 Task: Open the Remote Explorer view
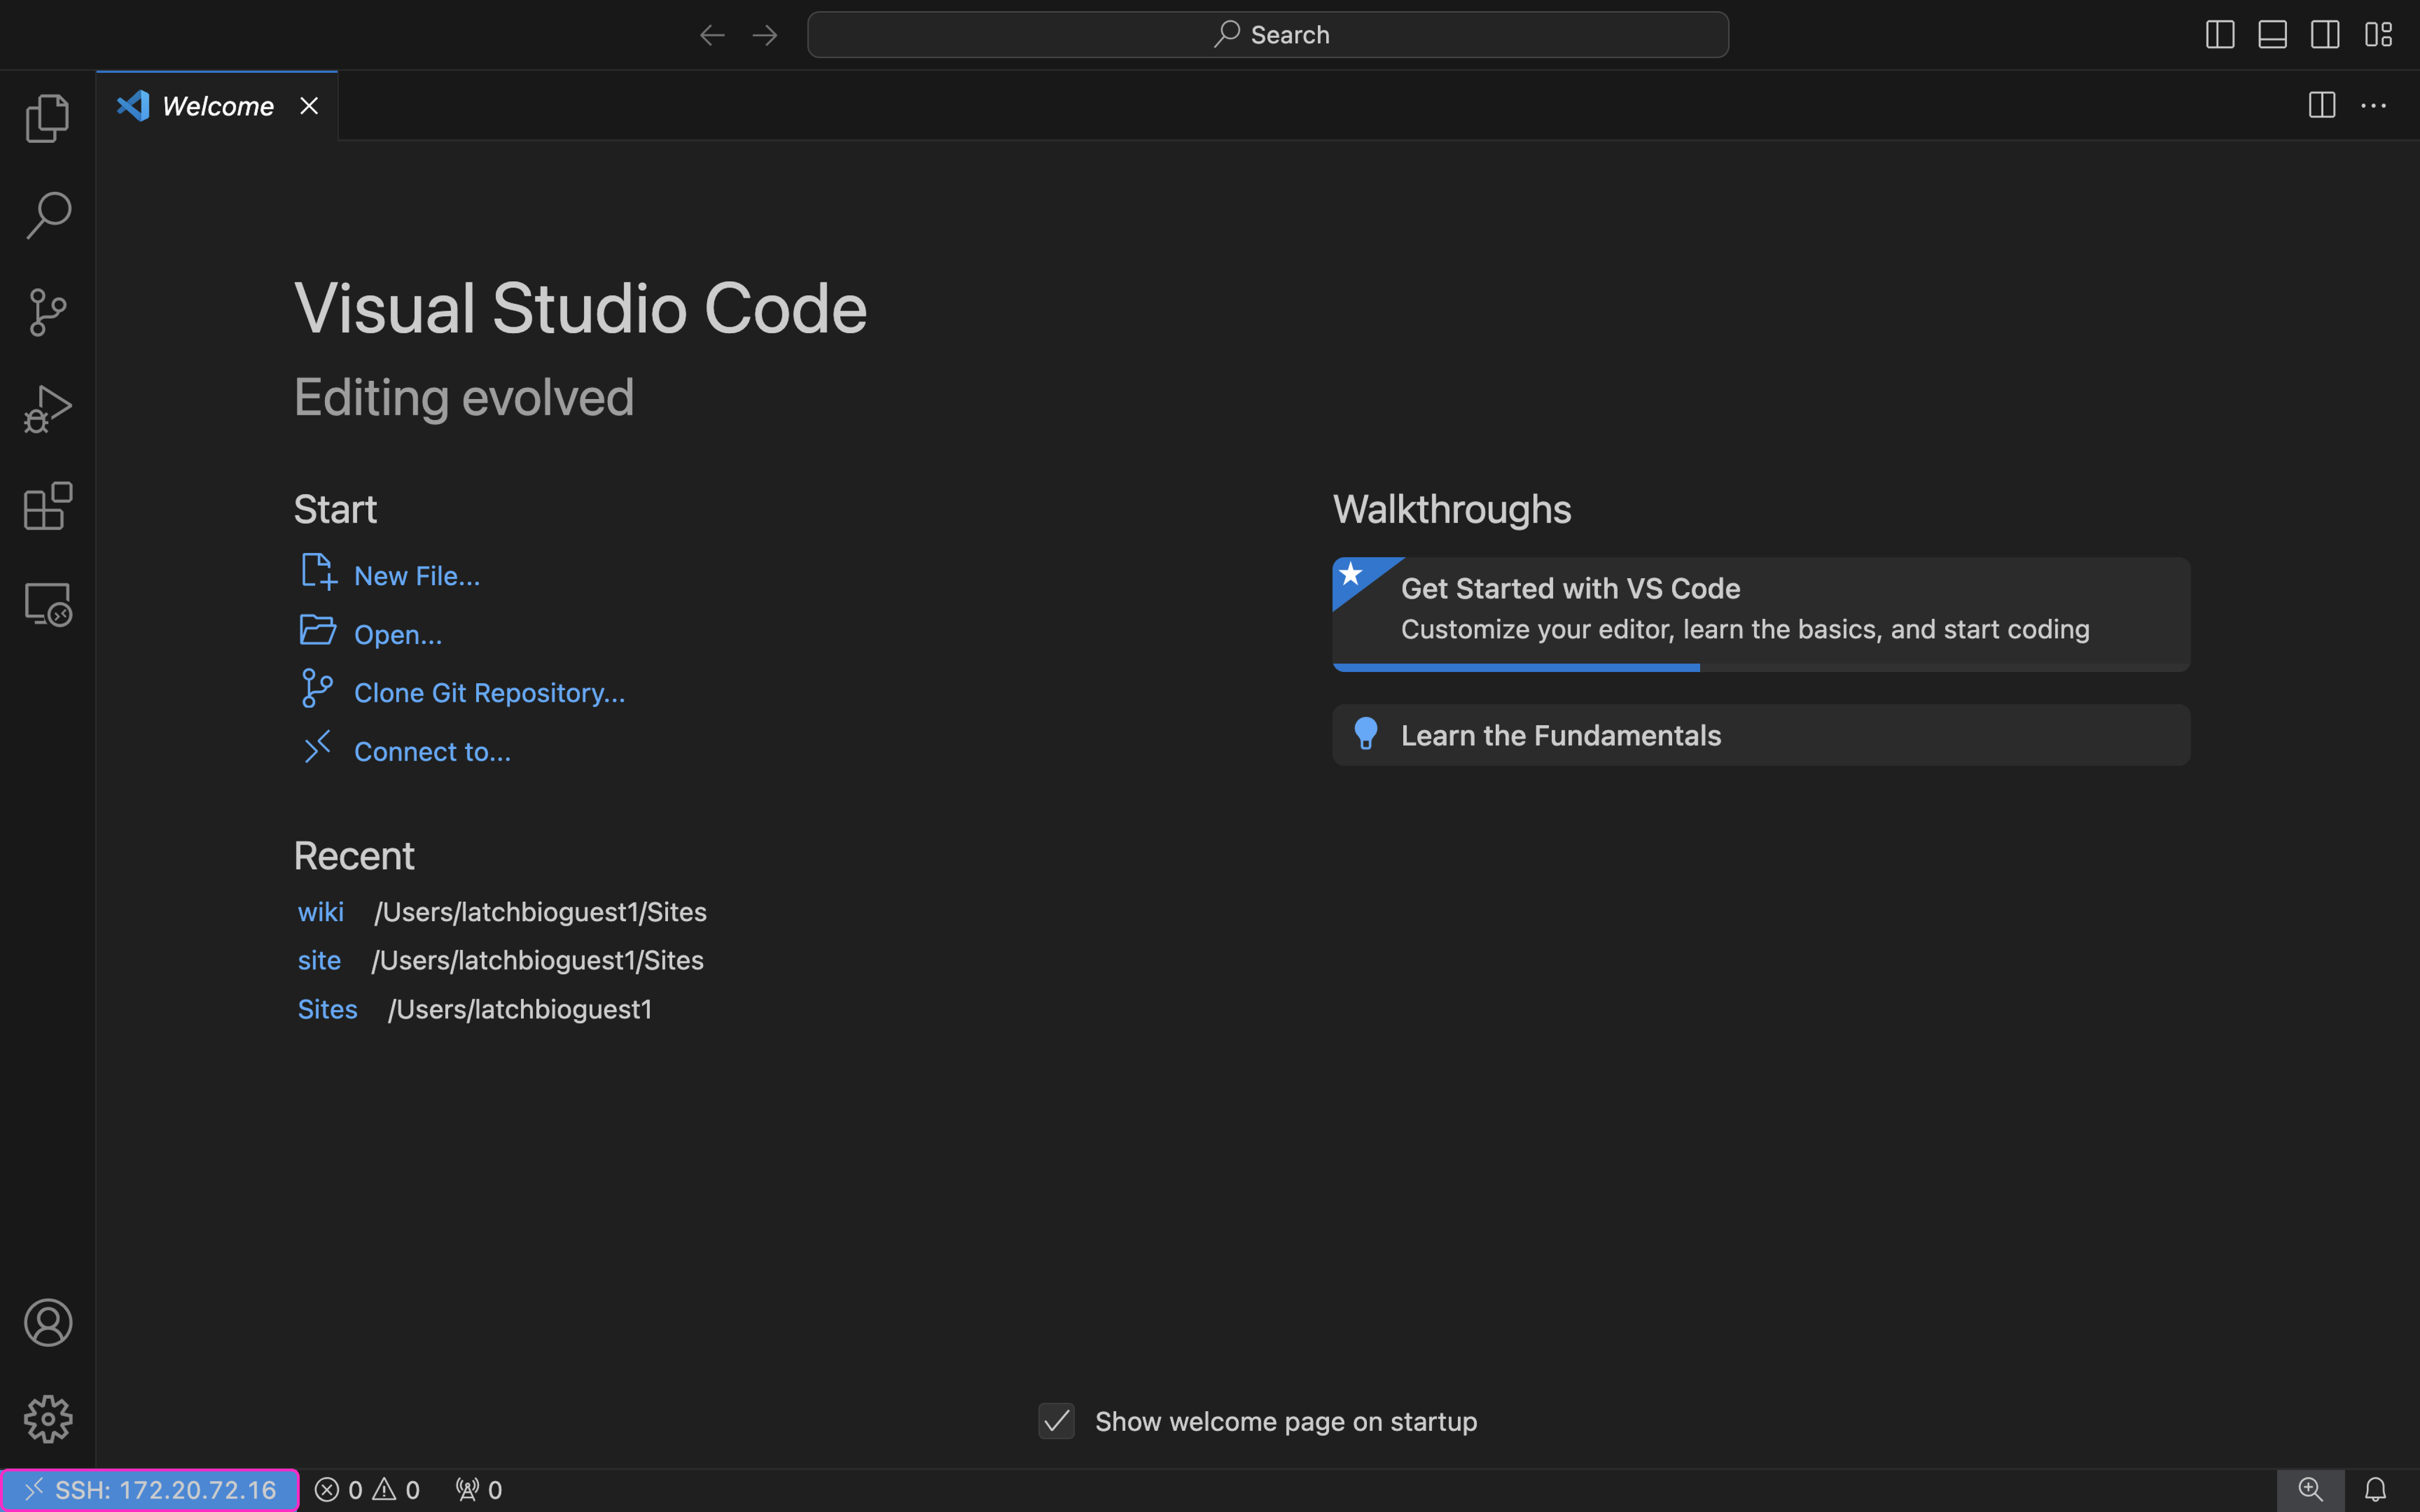pyautogui.click(x=48, y=604)
